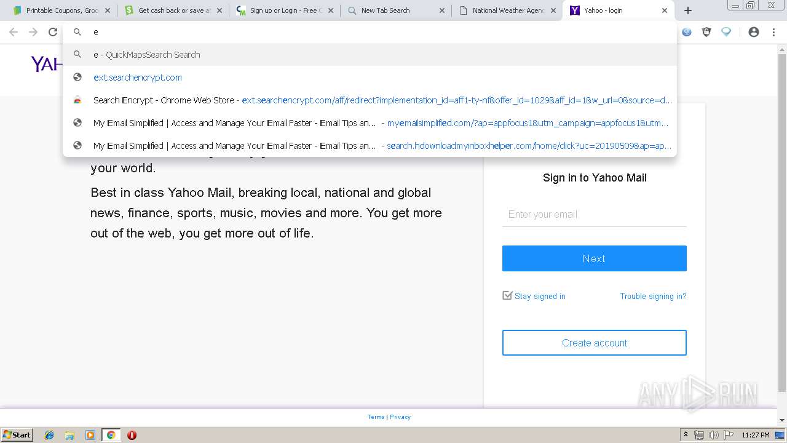This screenshot has width=787, height=443.
Task: Open a new browser tab
Action: (x=688, y=10)
